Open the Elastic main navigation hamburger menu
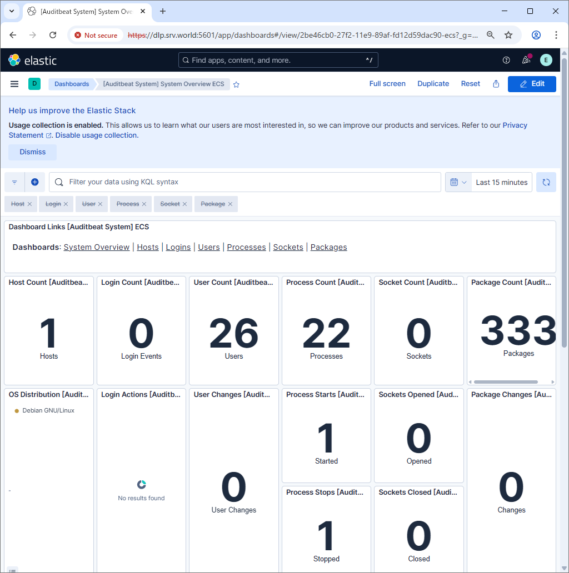Image resolution: width=569 pixels, height=573 pixels. 14,84
